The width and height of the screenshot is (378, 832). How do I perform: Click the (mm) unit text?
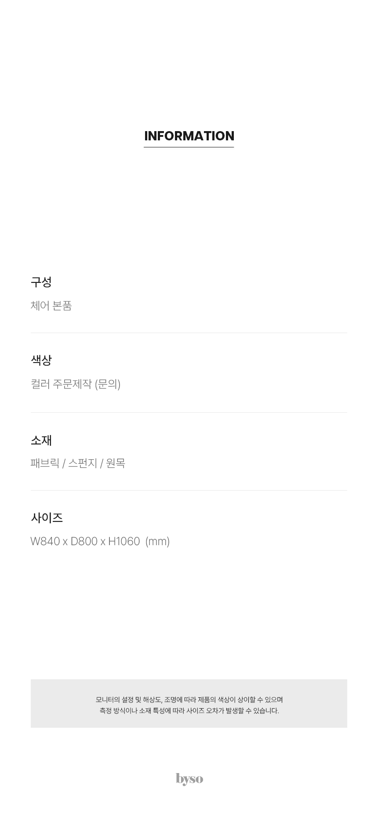tap(157, 542)
